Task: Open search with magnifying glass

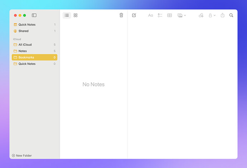Action: [231, 15]
